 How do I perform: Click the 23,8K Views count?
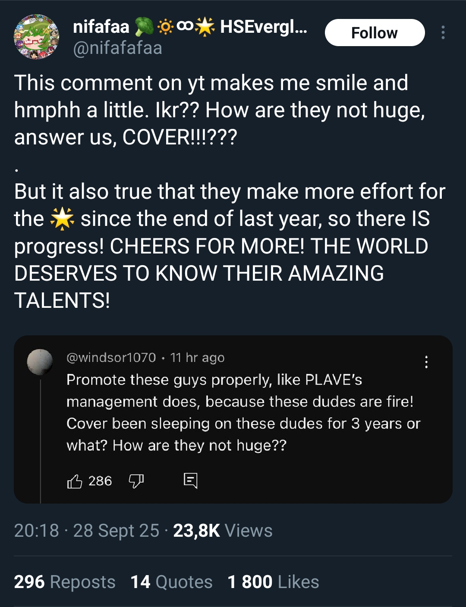tap(223, 531)
